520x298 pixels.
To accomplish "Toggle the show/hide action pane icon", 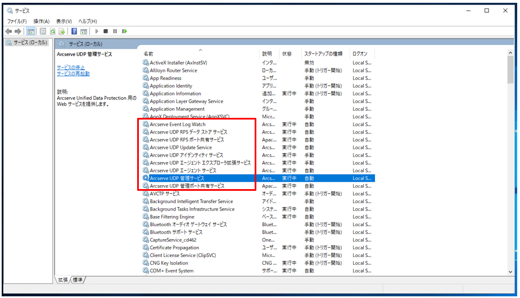I will click(x=84, y=31).
